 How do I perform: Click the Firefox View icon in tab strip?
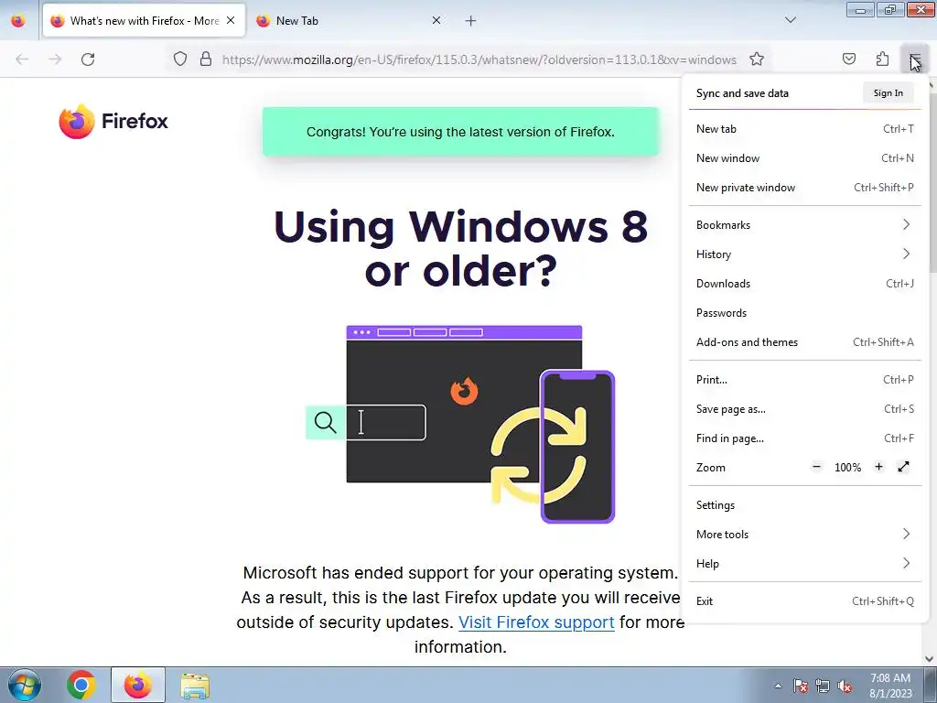pyautogui.click(x=18, y=21)
